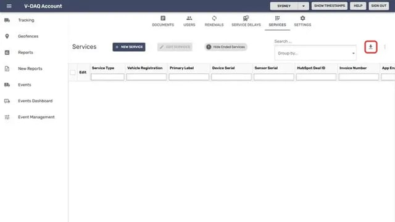
Task: Sort by Primary Label column header
Action: coord(181,68)
